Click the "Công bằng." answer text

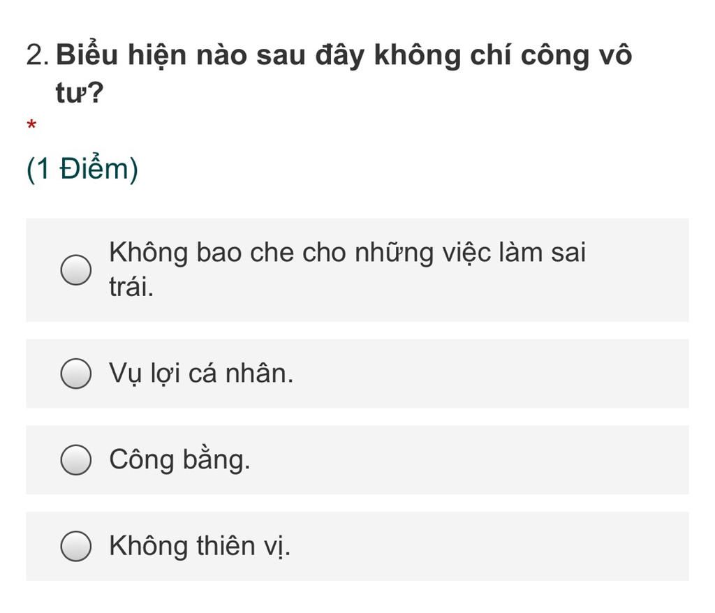(179, 459)
